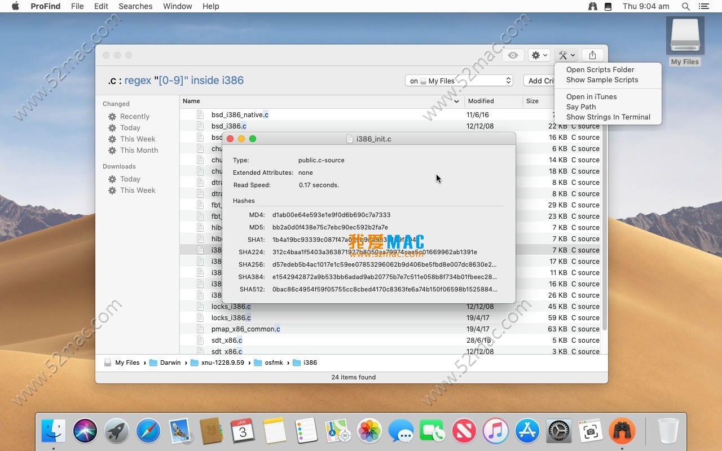Click the binoculars menu bar icon
The height and width of the screenshot is (451, 722).
pos(592,6)
